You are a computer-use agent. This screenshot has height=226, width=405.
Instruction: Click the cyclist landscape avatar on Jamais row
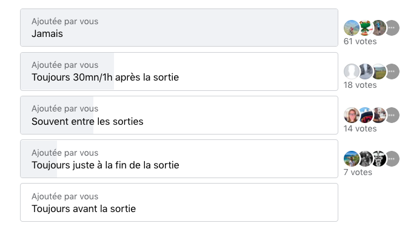tap(352, 28)
